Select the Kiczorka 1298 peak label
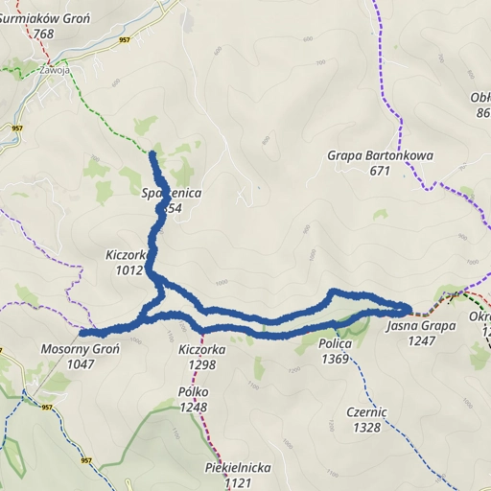This screenshot has height=491, width=491. 202,357
